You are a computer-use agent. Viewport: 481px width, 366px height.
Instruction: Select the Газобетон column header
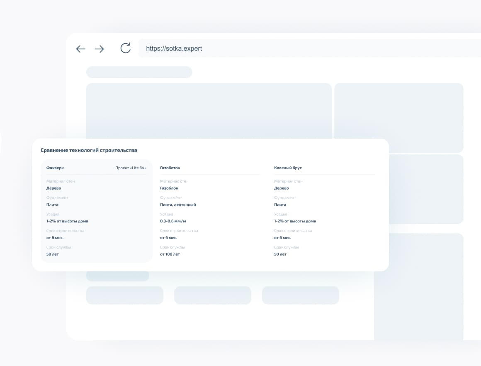[x=170, y=168]
